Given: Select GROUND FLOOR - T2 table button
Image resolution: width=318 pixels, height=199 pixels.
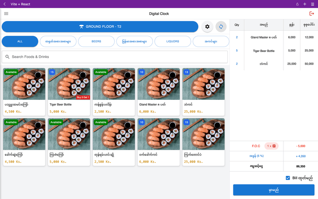Looking at the screenshot, I should click(x=100, y=27).
